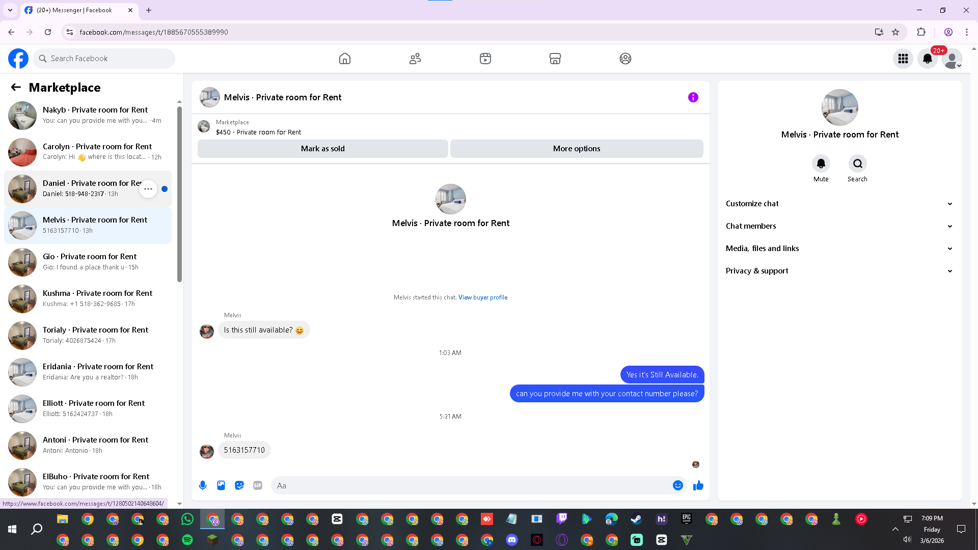978x550 pixels.
Task: Open the Facebook menu grid icon
Action: point(903,59)
